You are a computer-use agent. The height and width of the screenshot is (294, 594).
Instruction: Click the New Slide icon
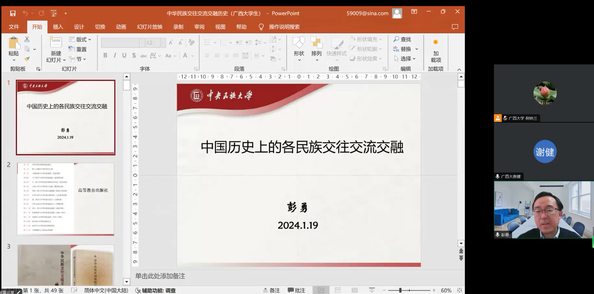[56, 43]
